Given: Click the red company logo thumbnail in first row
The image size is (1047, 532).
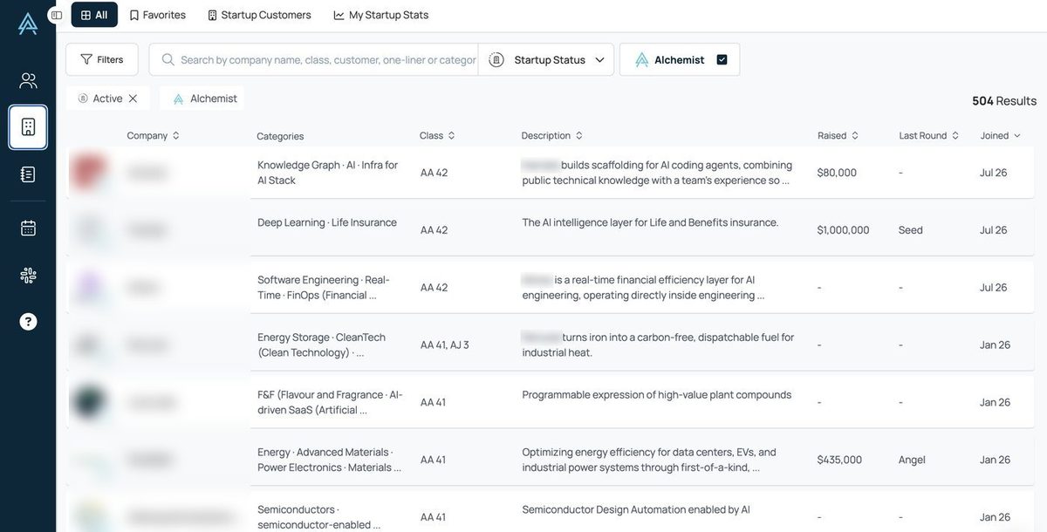Looking at the screenshot, I should point(89,172).
